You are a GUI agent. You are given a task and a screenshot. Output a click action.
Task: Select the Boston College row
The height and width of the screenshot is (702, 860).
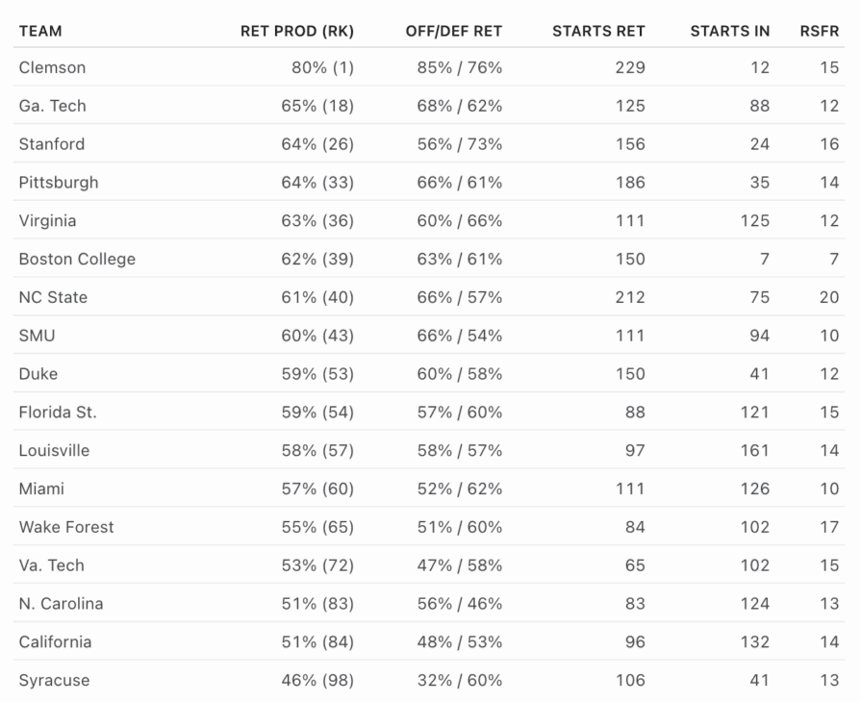pyautogui.click(x=429, y=259)
